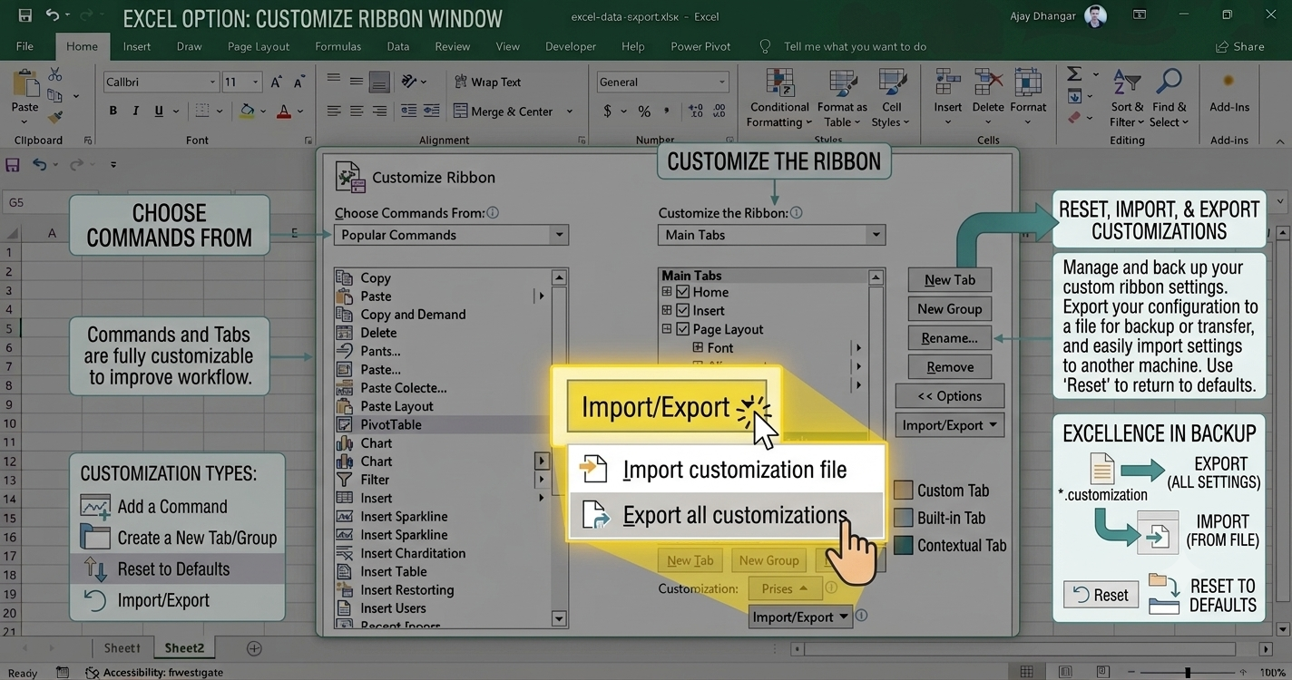
Task: Uncheck the Insert checkbox in Main Tabs
Action: tap(683, 310)
